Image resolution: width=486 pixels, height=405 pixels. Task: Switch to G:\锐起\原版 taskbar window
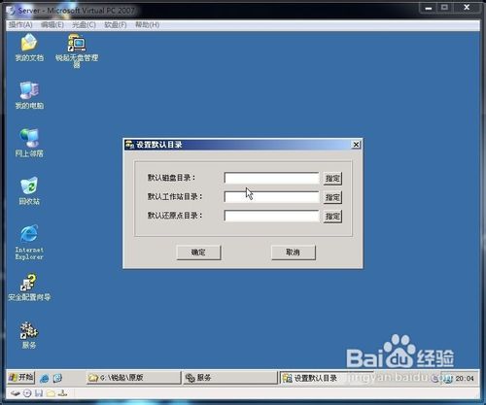[x=133, y=378]
